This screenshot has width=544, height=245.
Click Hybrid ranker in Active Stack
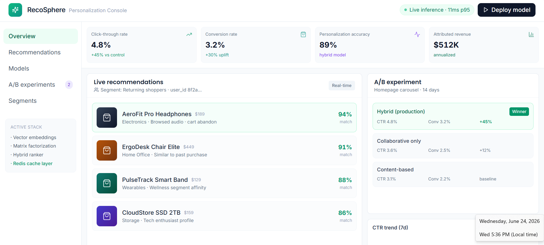click(x=28, y=155)
